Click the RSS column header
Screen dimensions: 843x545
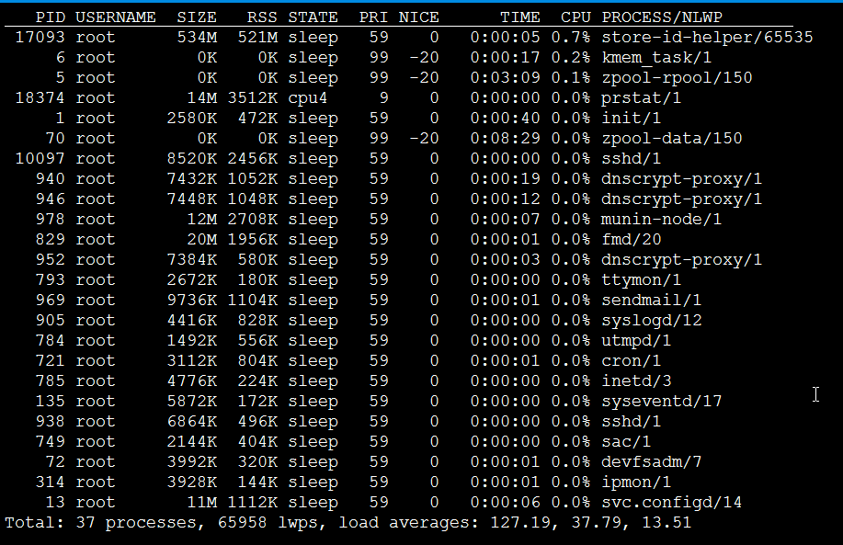(x=262, y=17)
